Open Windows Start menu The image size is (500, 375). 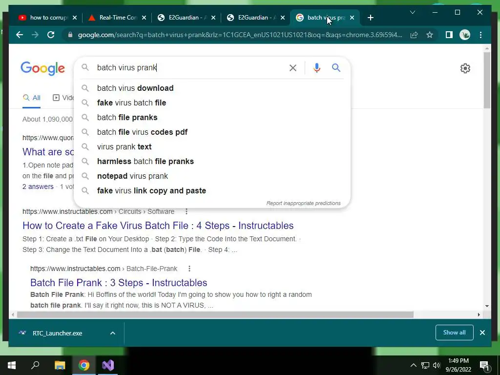12,365
